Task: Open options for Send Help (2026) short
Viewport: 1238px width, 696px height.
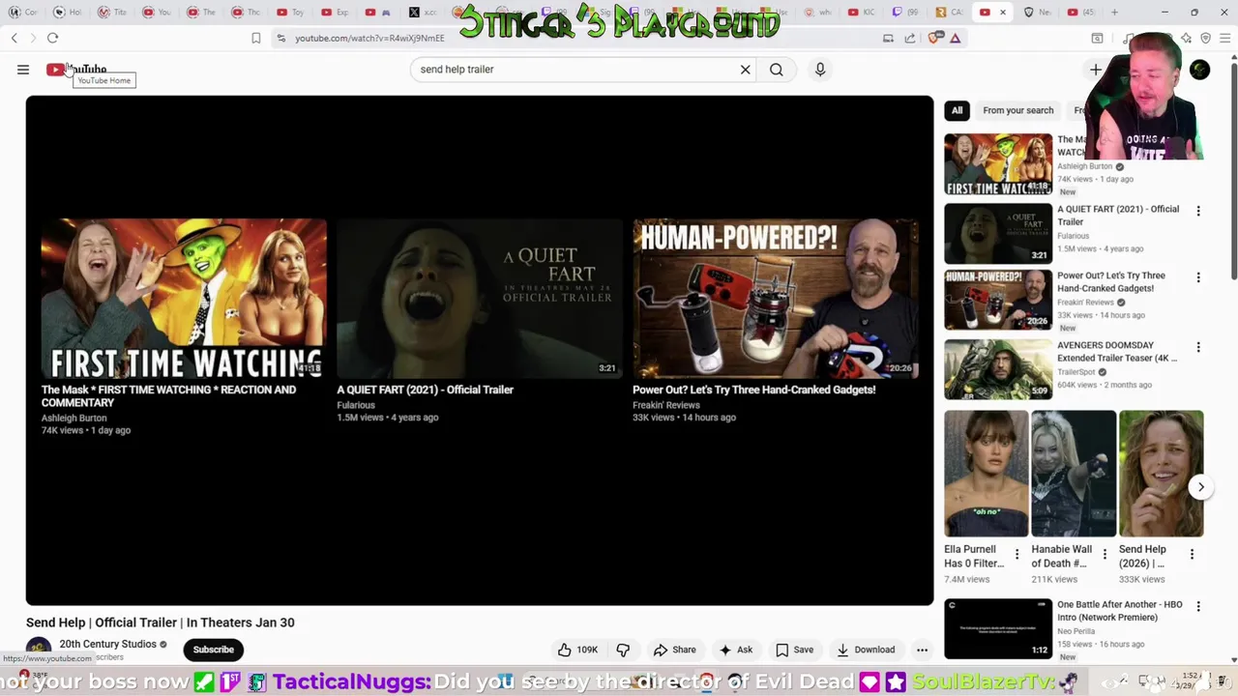Action: click(1192, 555)
